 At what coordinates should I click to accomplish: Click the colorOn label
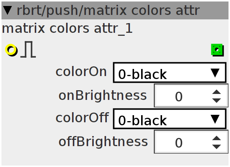pos(81,72)
